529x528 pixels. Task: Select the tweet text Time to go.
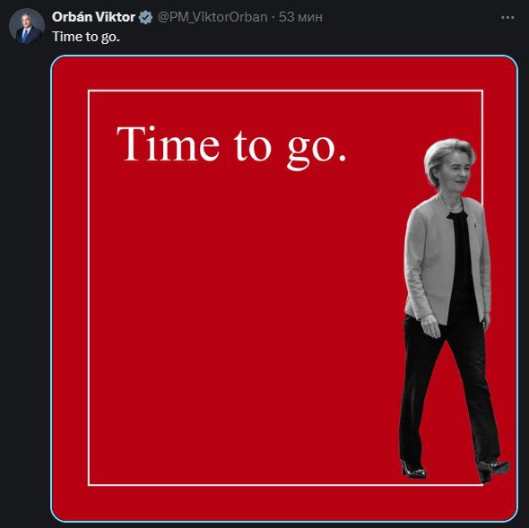click(x=86, y=37)
